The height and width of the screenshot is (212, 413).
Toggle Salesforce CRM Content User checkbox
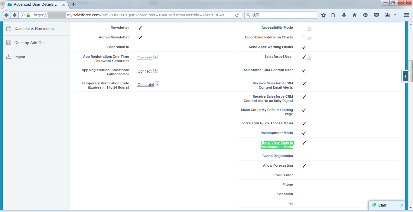click(304, 70)
